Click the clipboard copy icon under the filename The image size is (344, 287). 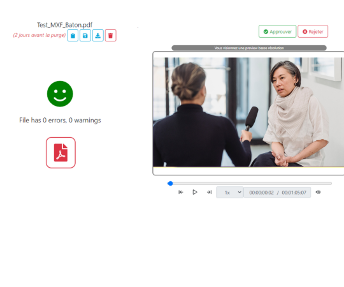pyautogui.click(x=73, y=36)
